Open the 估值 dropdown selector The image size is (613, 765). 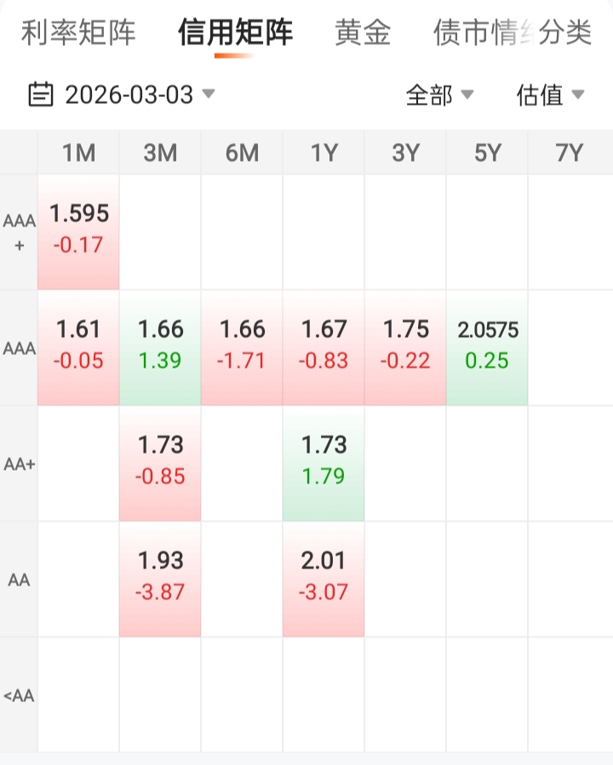coord(550,94)
